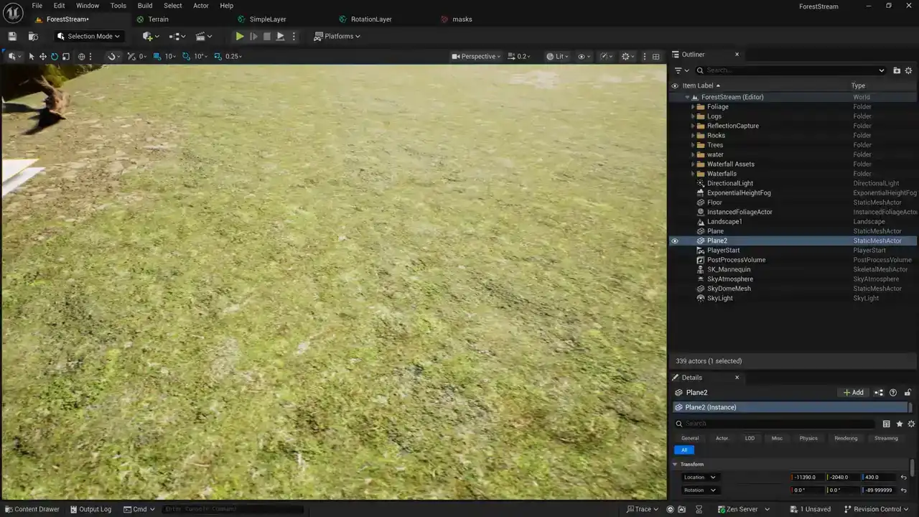Open the Selection Mode dropdown
This screenshot has height=517, width=919.
pos(88,36)
